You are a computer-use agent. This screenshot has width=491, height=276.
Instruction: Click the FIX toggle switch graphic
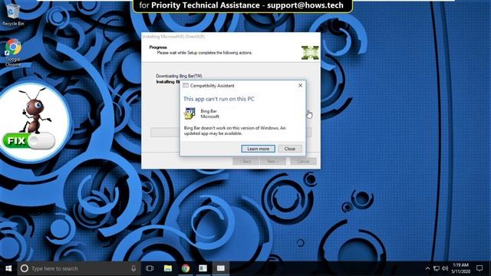click(x=29, y=141)
